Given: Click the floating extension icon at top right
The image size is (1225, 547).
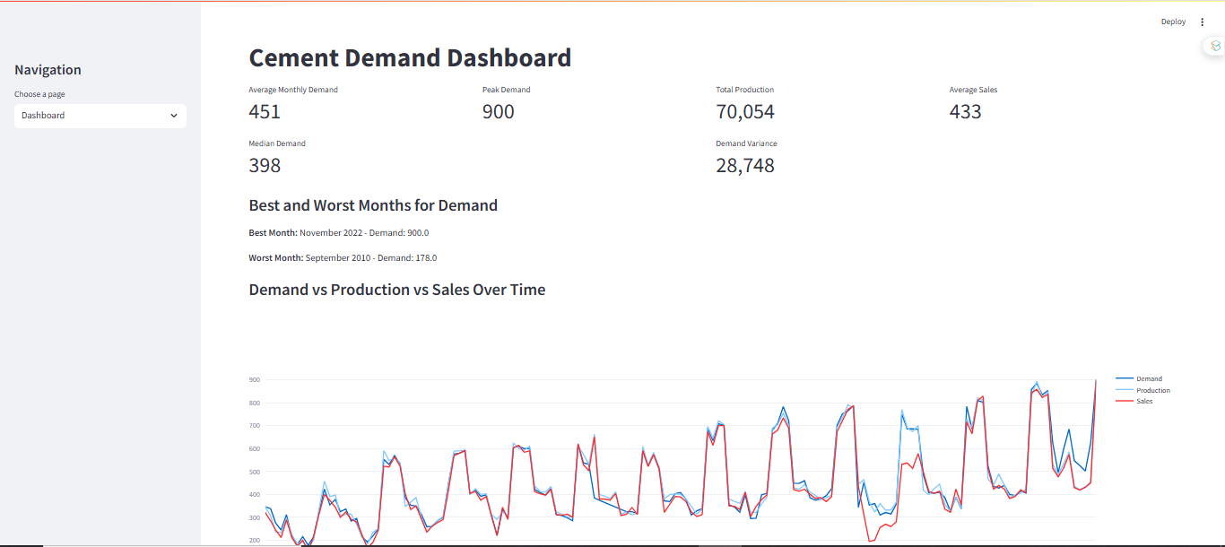Looking at the screenshot, I should click(x=1215, y=46).
